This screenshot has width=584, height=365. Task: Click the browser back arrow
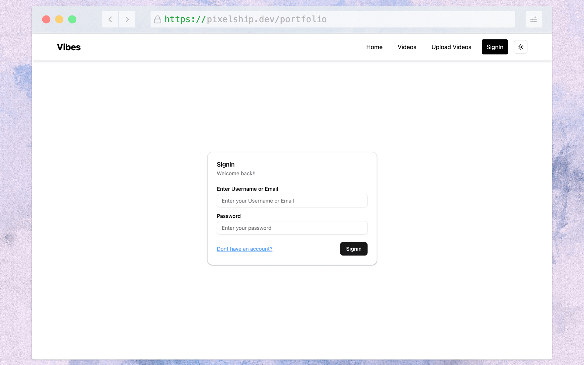110,19
